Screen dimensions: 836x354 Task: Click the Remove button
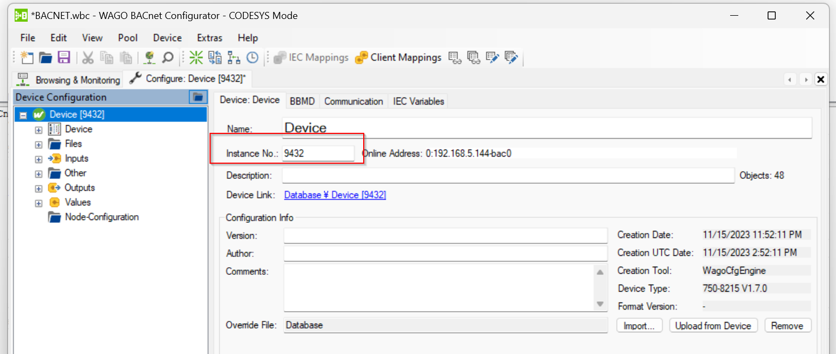coord(788,326)
